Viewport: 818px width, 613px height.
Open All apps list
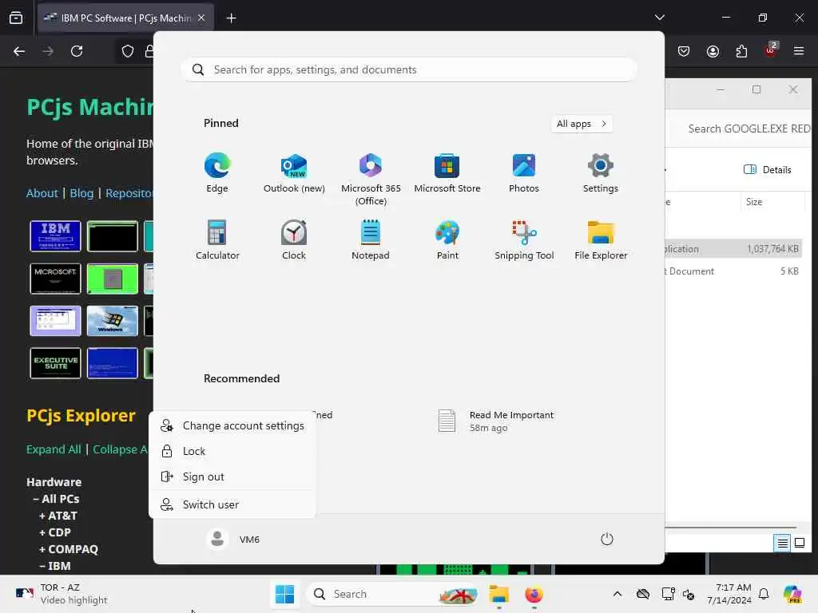[582, 124]
